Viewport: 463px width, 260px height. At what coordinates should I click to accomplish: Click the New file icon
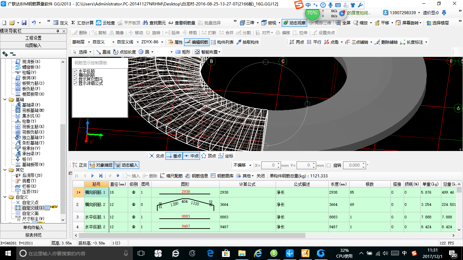tap(4, 23)
